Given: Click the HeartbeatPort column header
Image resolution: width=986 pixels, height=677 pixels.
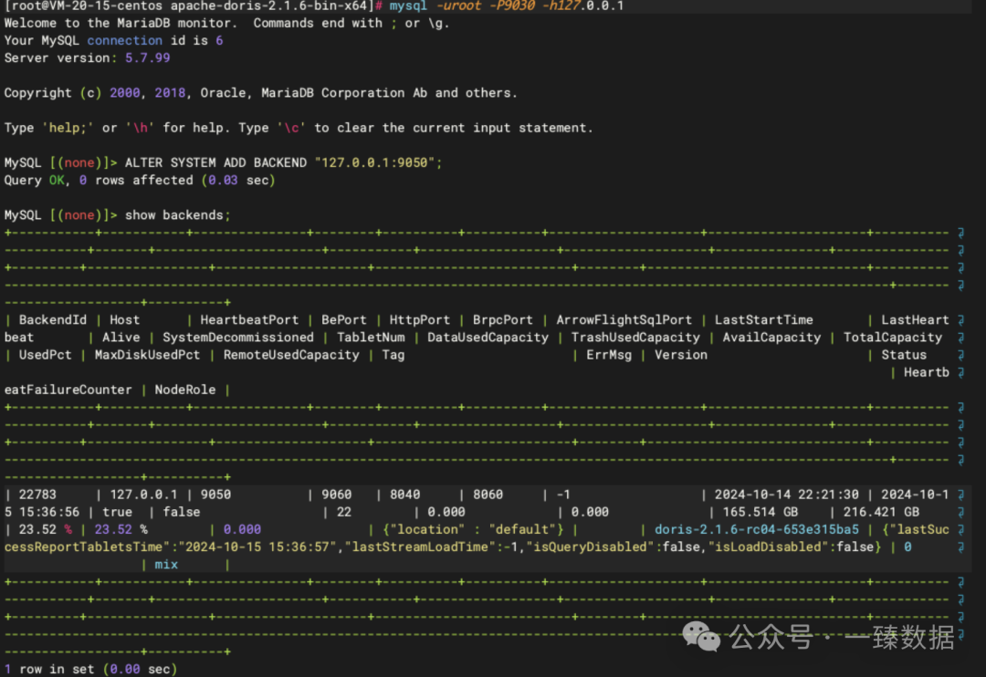Looking at the screenshot, I should [x=249, y=320].
